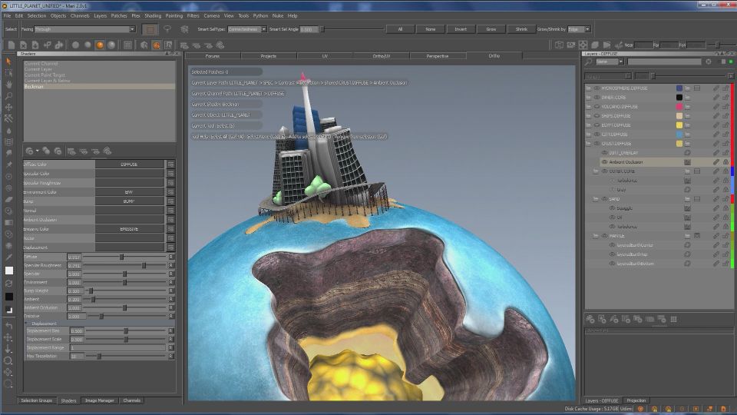Click the pink color tag of VOLCANO.DIFFUSE
The width and height of the screenshot is (737, 415).
coord(679,106)
